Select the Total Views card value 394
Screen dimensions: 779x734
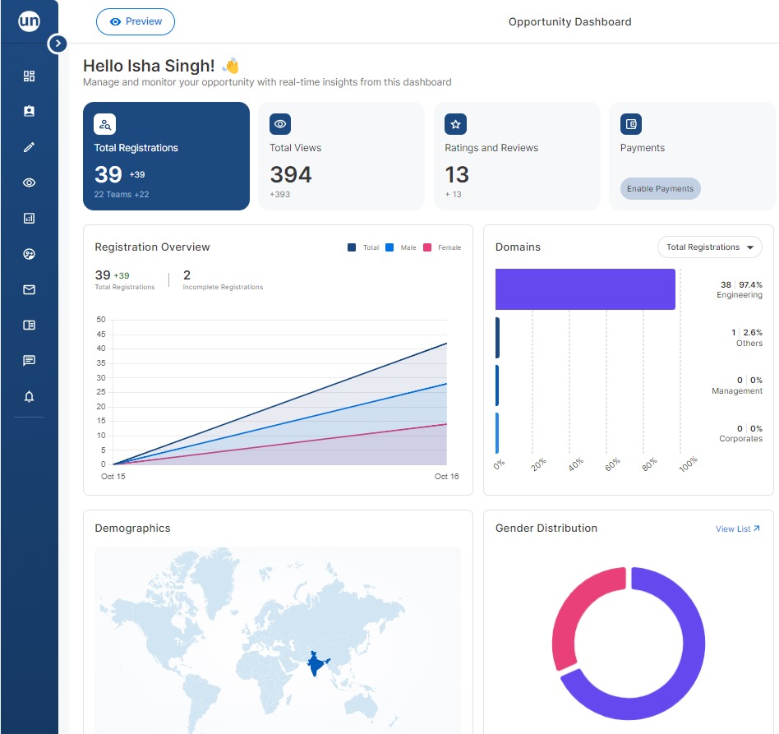coord(291,174)
